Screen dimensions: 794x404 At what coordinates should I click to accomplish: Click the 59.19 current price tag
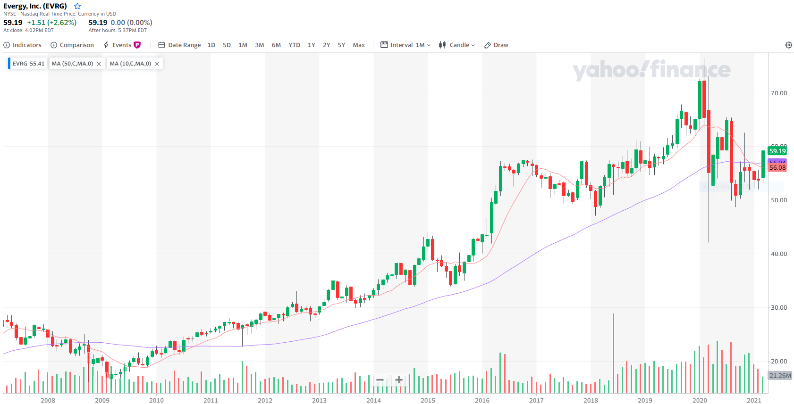point(777,151)
